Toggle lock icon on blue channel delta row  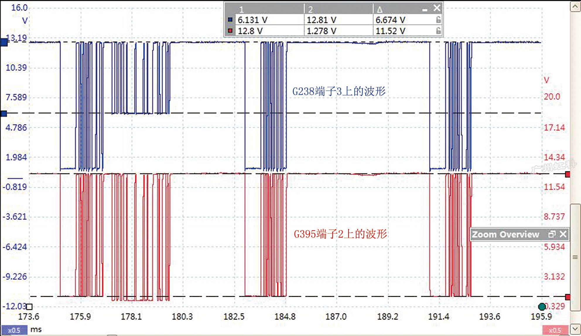coord(438,20)
